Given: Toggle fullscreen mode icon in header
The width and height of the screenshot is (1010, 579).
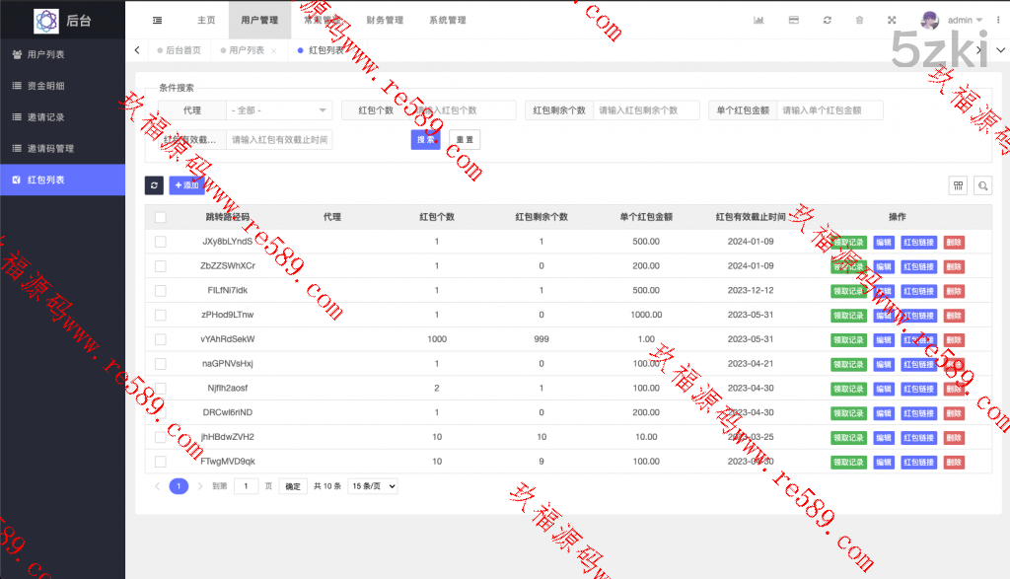Looking at the screenshot, I should (x=893, y=20).
